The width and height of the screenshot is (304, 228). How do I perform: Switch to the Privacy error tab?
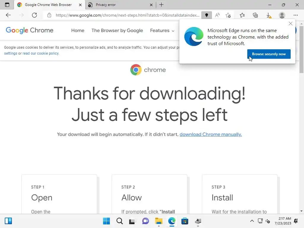tap(121, 5)
